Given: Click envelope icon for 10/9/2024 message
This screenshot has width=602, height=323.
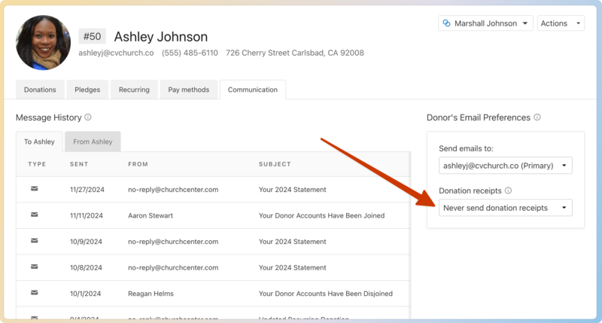Looking at the screenshot, I should point(34,242).
